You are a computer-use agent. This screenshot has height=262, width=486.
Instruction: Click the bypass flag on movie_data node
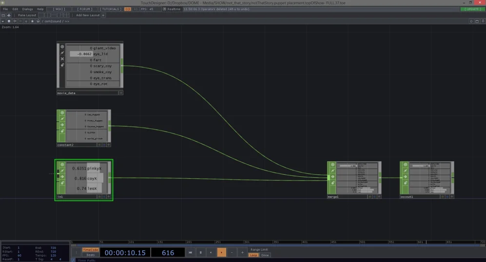[62, 59]
